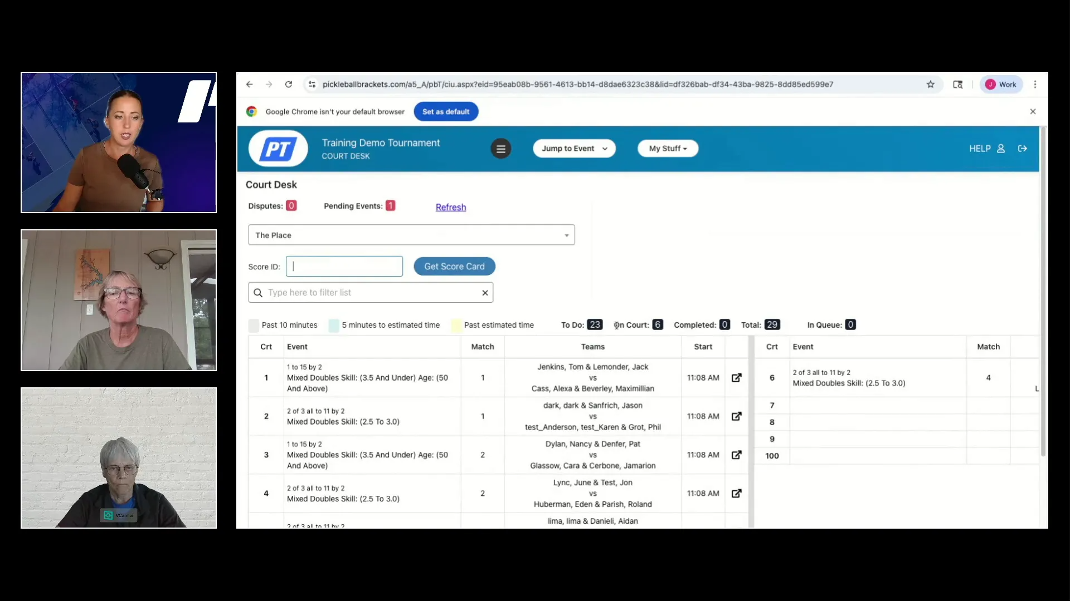This screenshot has height=601, width=1070.
Task: Open court 1 match scorecard icon
Action: pyautogui.click(x=736, y=378)
